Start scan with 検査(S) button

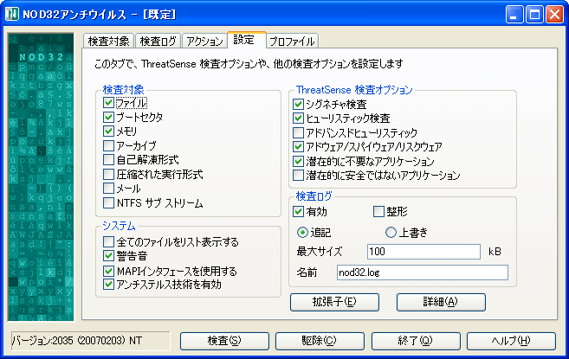(x=224, y=341)
